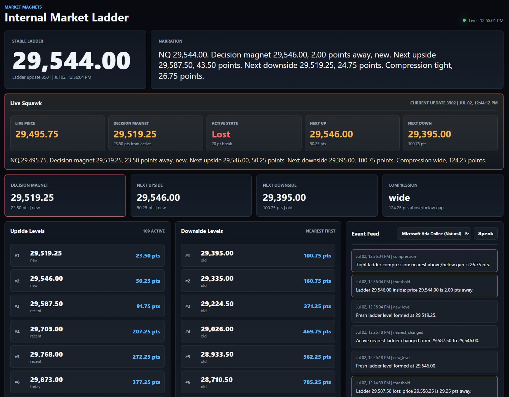
Task: Open the Compression wide summary card
Action: pos(443,195)
